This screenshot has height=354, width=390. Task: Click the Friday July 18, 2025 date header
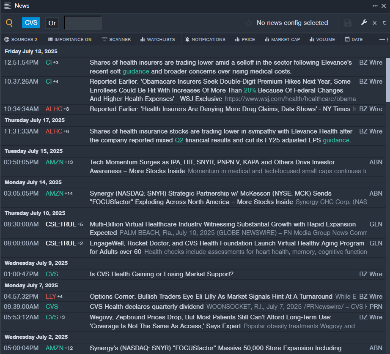click(x=31, y=52)
